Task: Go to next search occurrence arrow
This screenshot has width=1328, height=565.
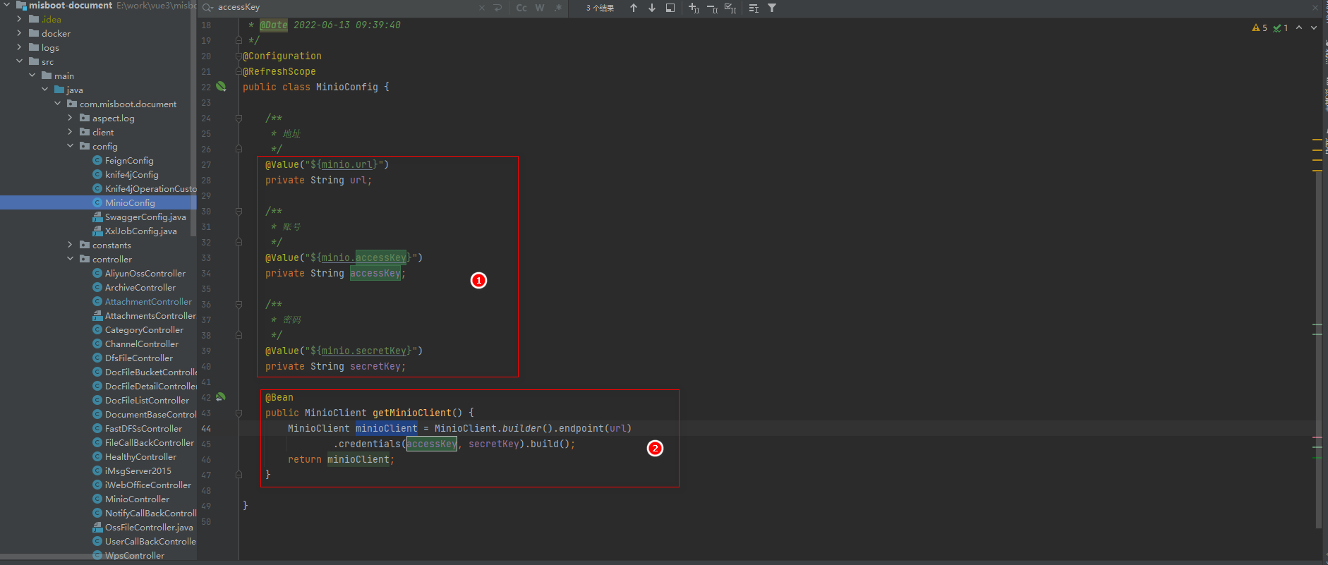Action: pos(651,8)
